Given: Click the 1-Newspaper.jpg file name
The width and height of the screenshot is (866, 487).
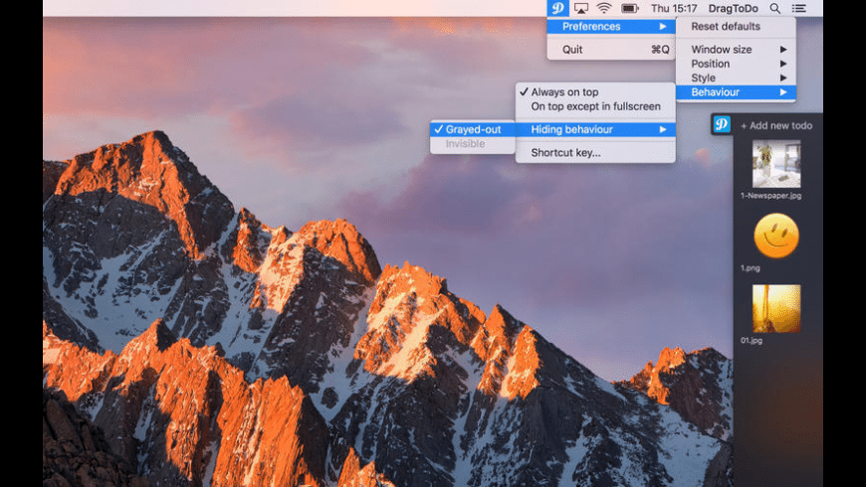Looking at the screenshot, I should tap(770, 196).
